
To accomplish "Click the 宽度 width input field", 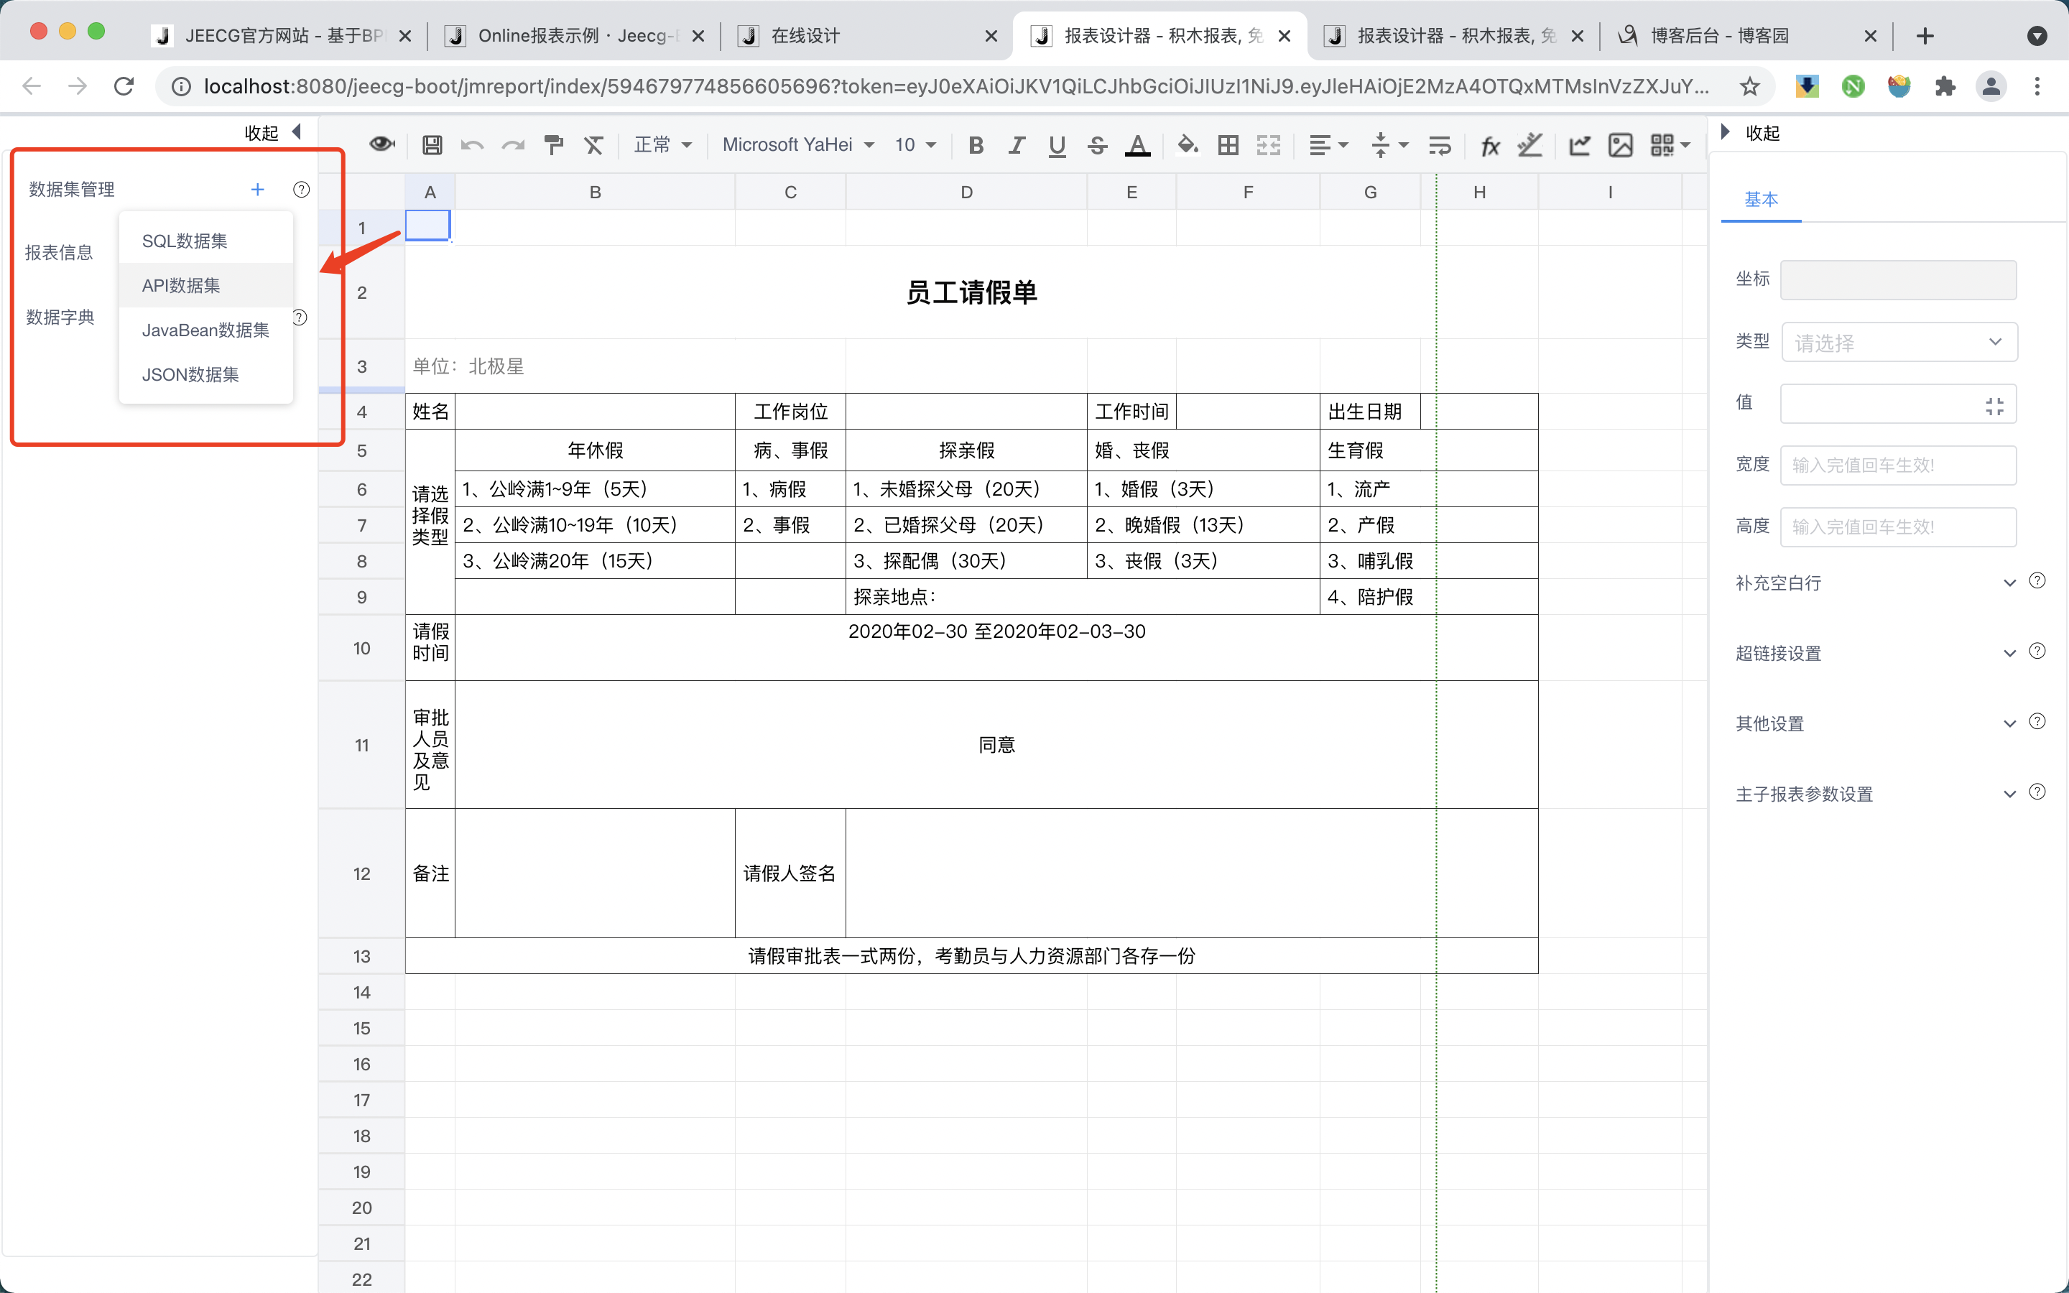I will (x=1898, y=465).
